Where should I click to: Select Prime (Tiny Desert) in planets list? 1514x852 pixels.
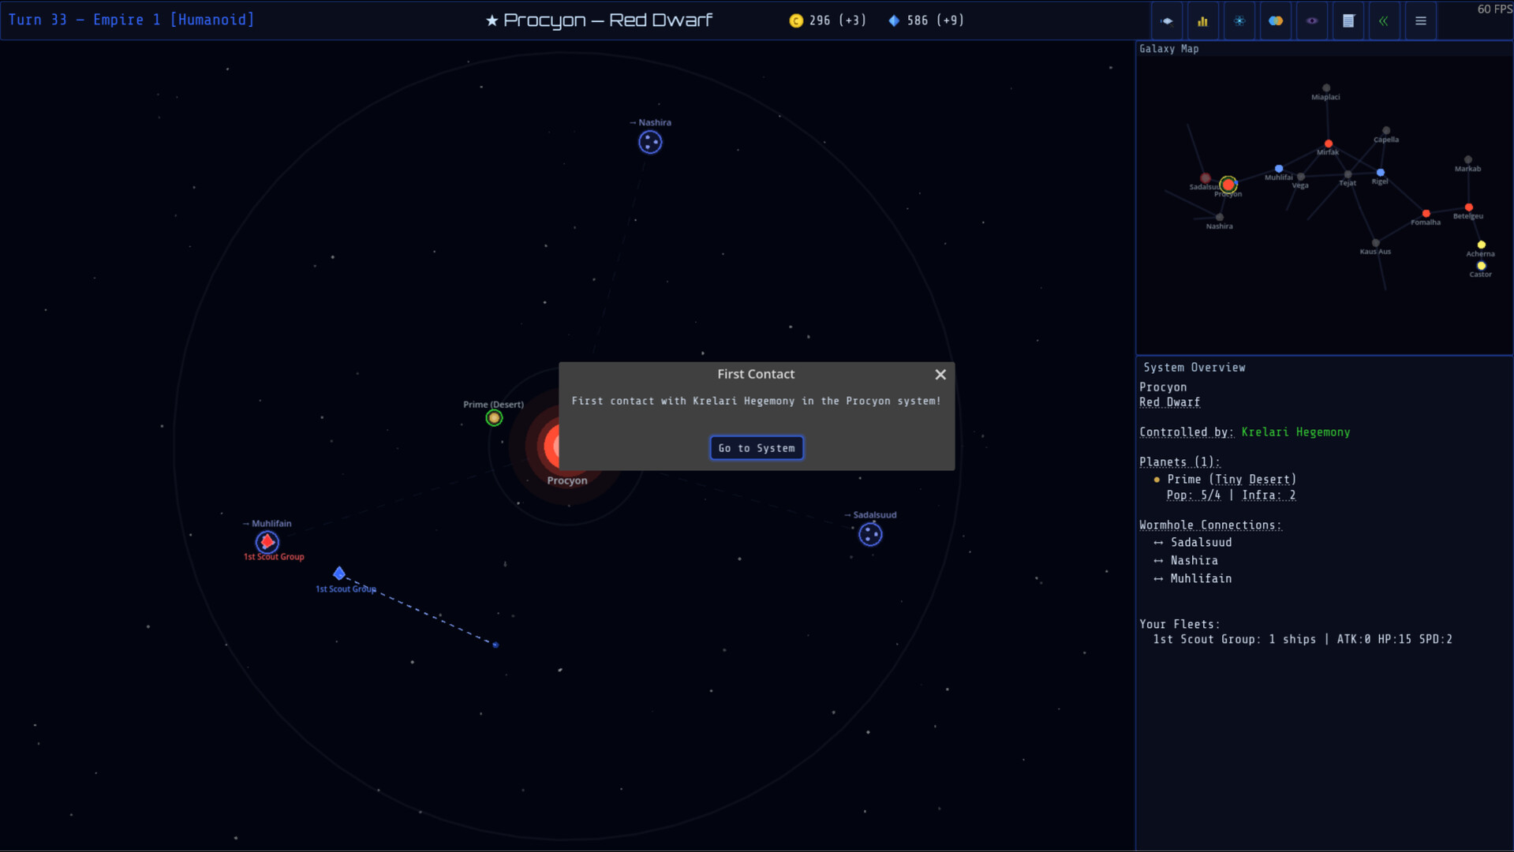(1231, 480)
